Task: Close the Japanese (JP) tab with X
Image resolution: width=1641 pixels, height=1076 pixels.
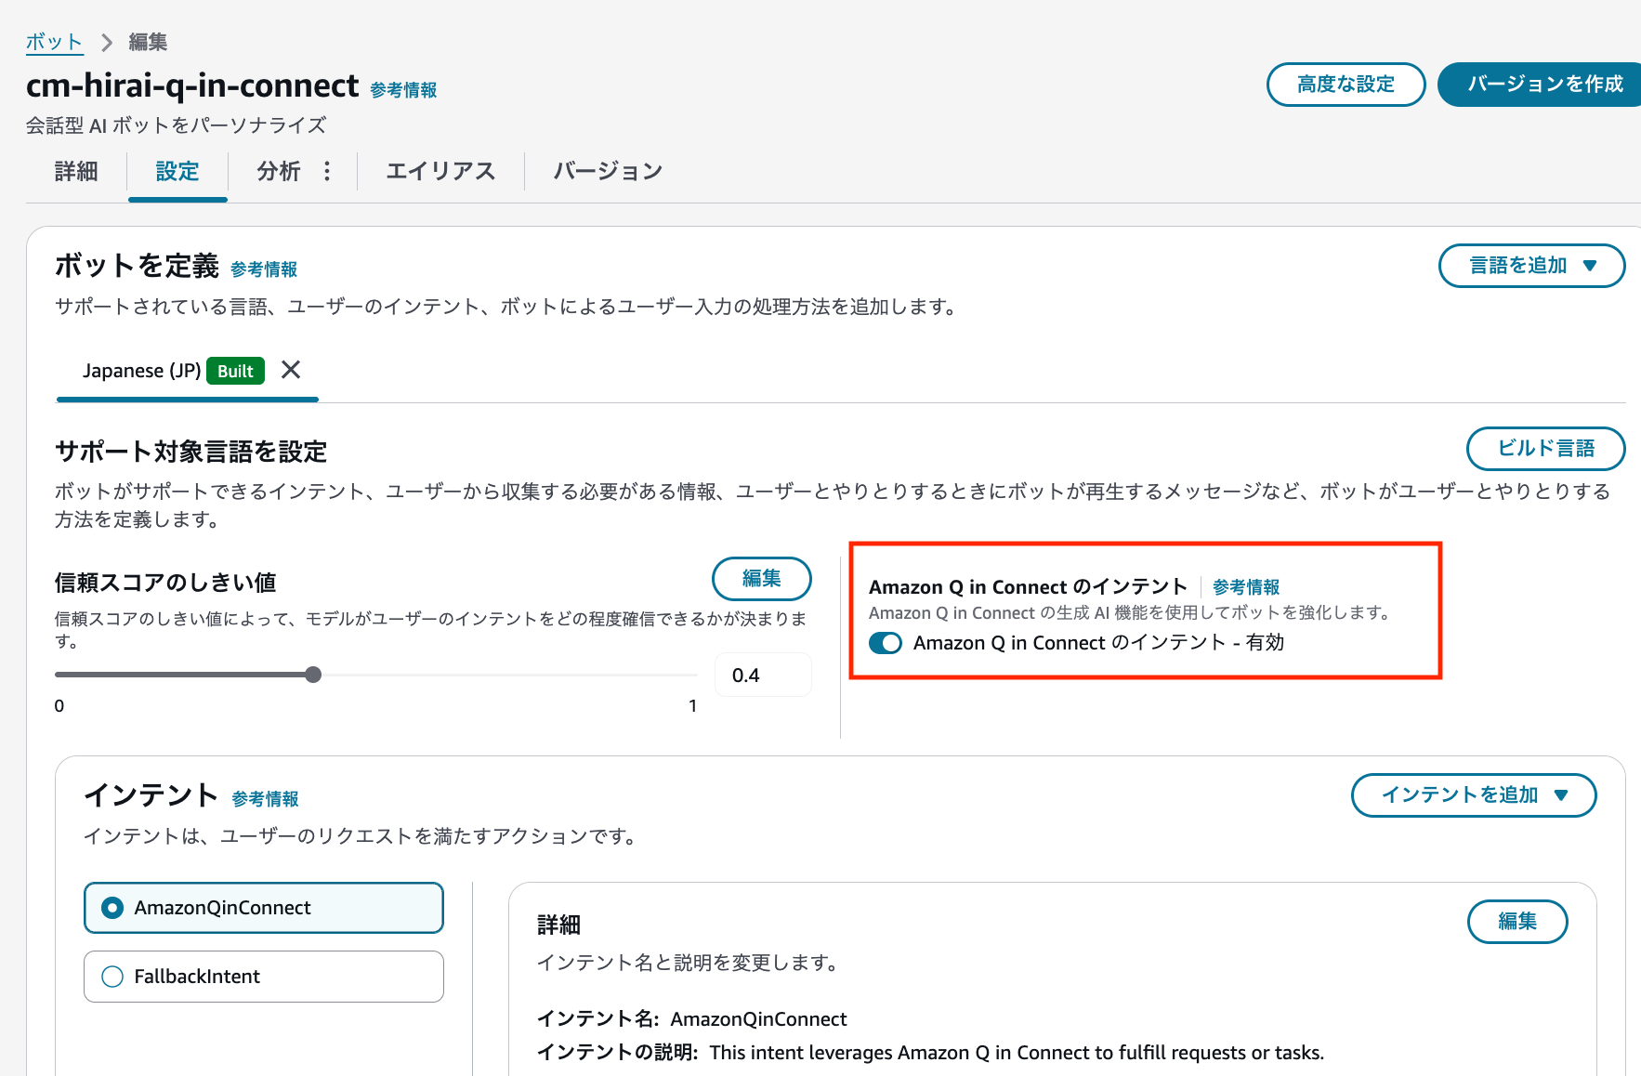Action: pyautogui.click(x=291, y=370)
